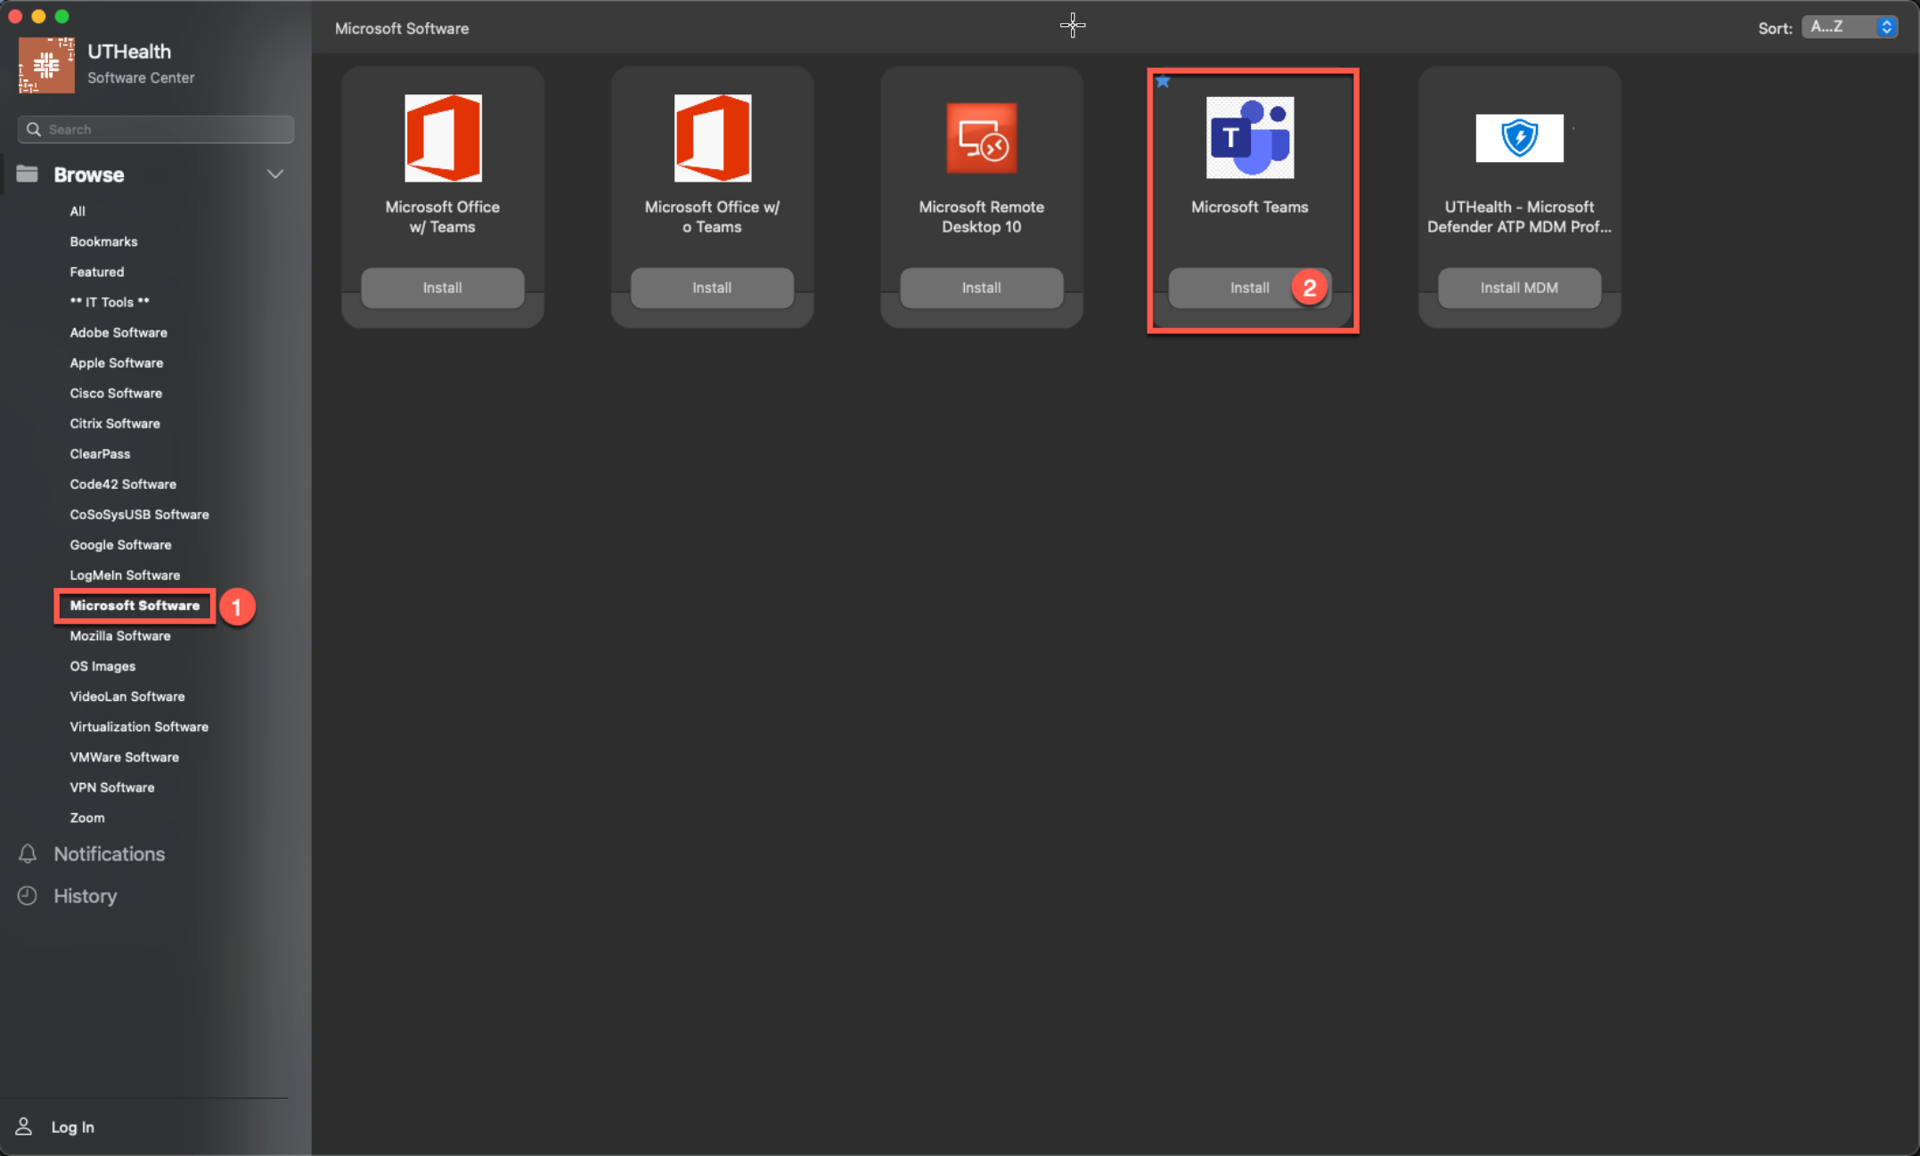Click the Microsoft Teams app icon
1920x1156 pixels.
point(1249,138)
